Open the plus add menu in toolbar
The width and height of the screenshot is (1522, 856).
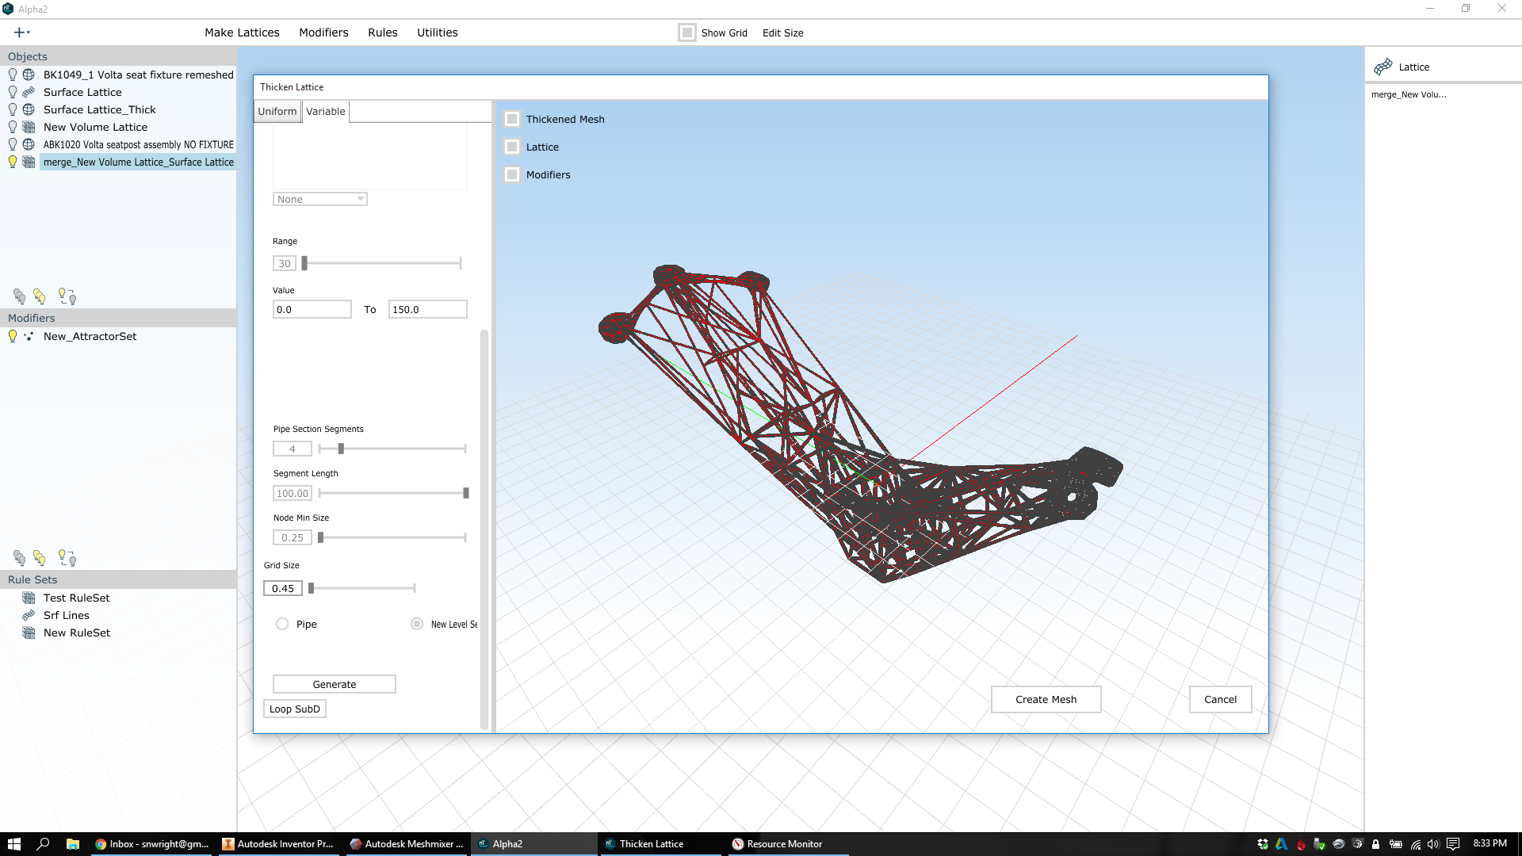tap(21, 32)
